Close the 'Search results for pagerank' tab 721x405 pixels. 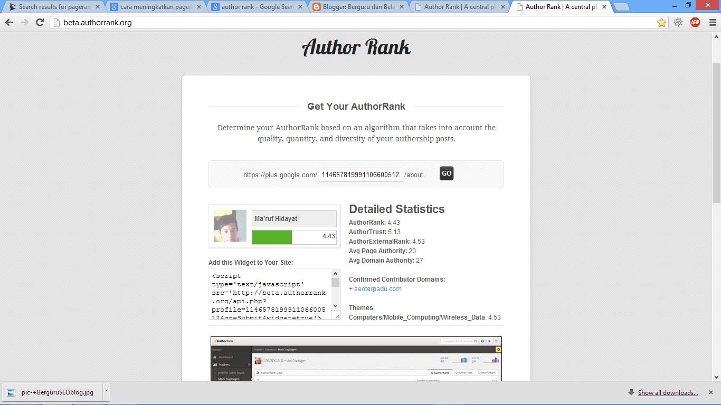[98, 7]
